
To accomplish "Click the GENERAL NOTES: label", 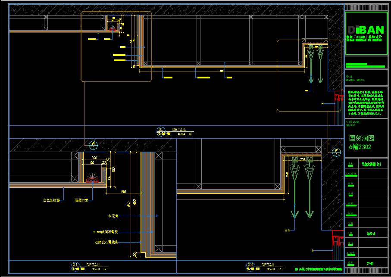I will [355, 80].
